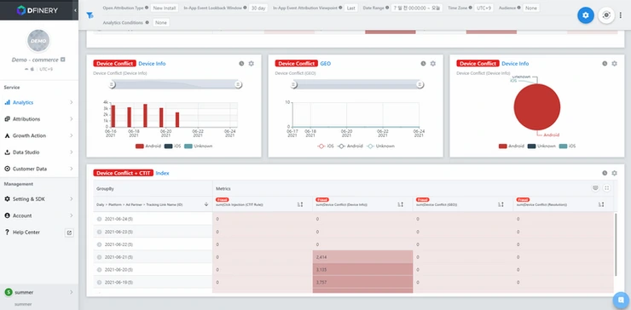631x310 pixels.
Task: Click the down arrow sort on GroupBy column
Action: (x=206, y=204)
